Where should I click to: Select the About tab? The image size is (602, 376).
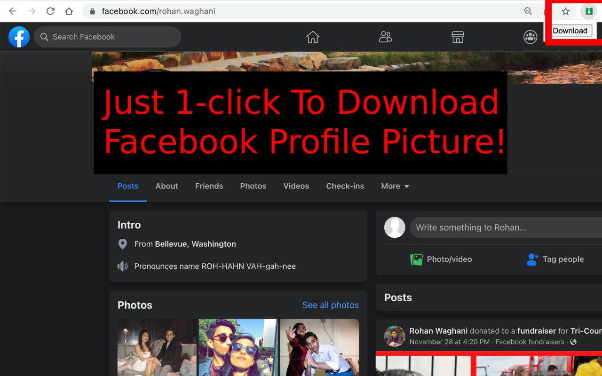pos(166,186)
